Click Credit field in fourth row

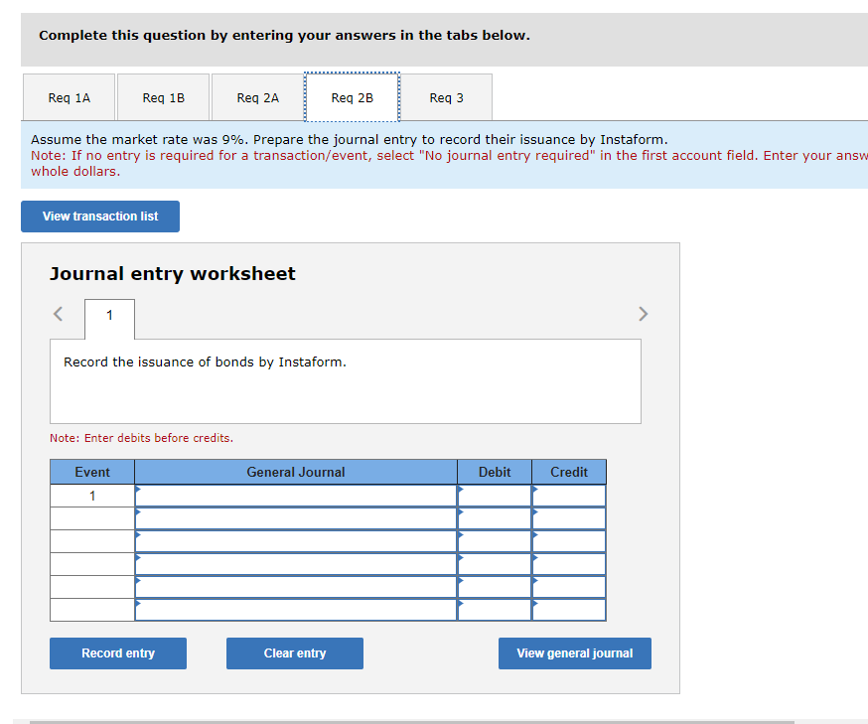point(569,564)
